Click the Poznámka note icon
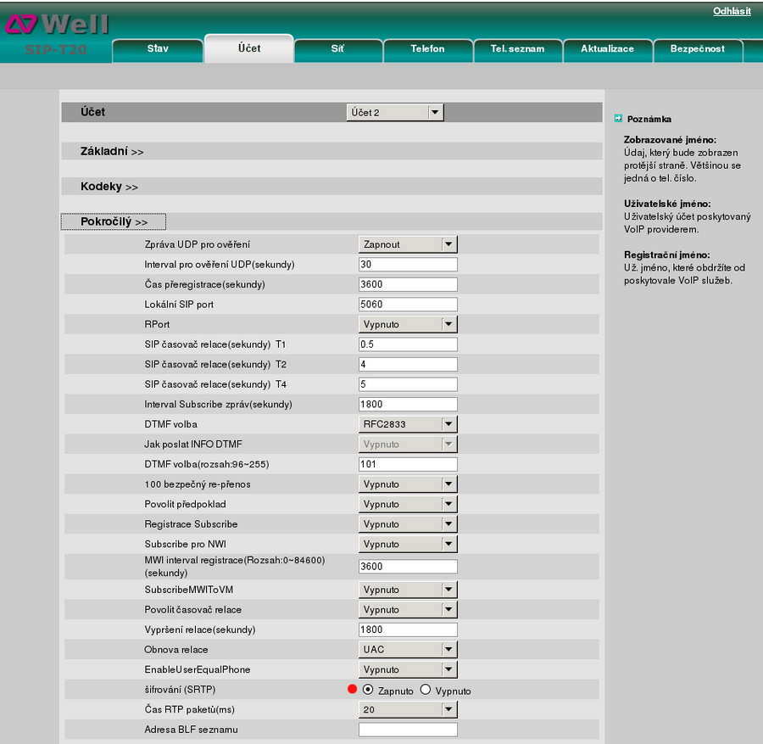This screenshot has width=763, height=744. 618,119
